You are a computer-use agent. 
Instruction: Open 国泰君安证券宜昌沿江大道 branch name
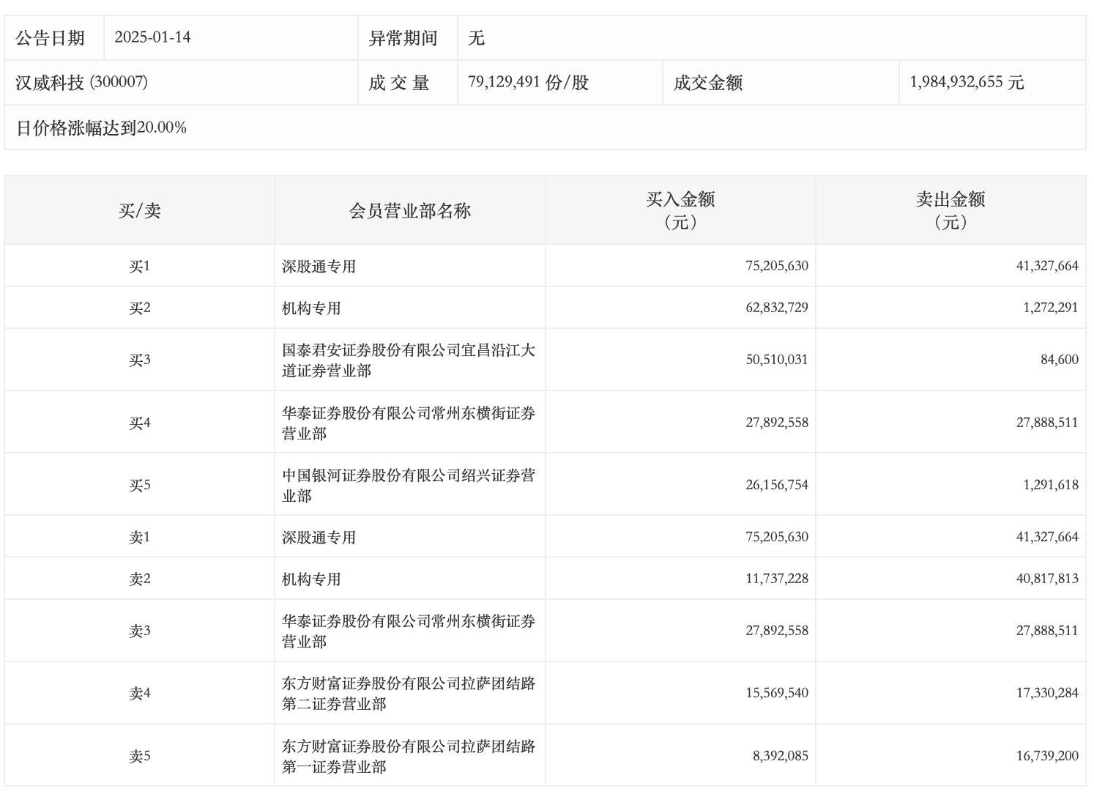coord(409,360)
